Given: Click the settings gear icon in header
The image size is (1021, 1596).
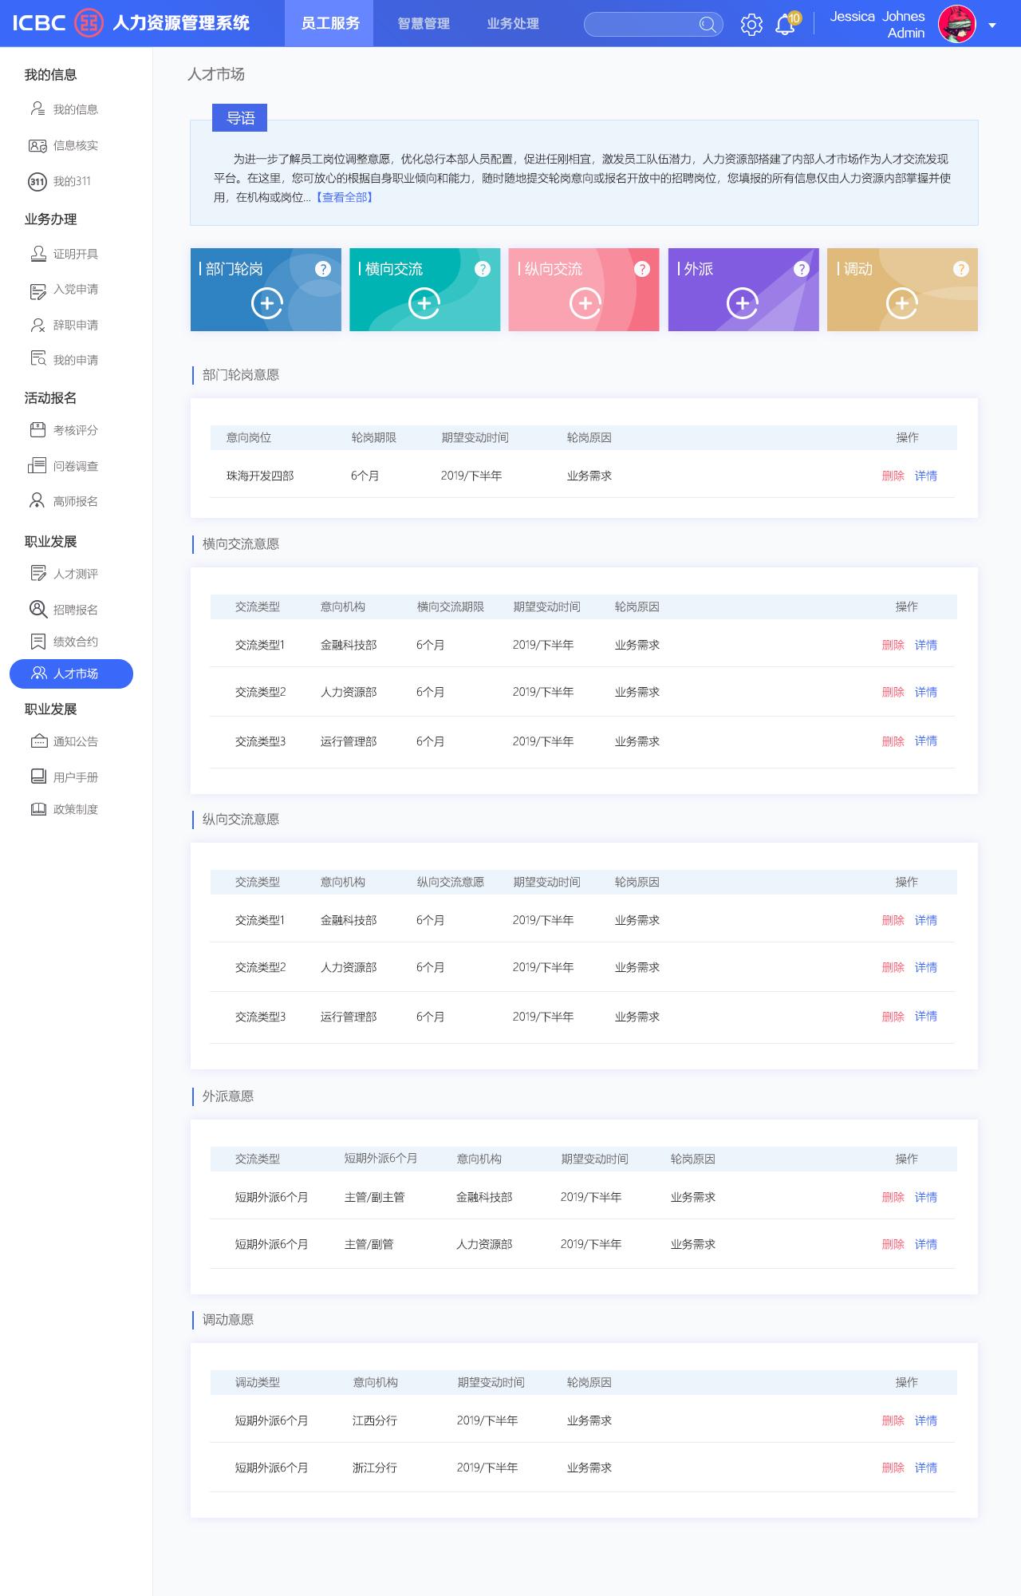Looking at the screenshot, I should coord(751,24).
